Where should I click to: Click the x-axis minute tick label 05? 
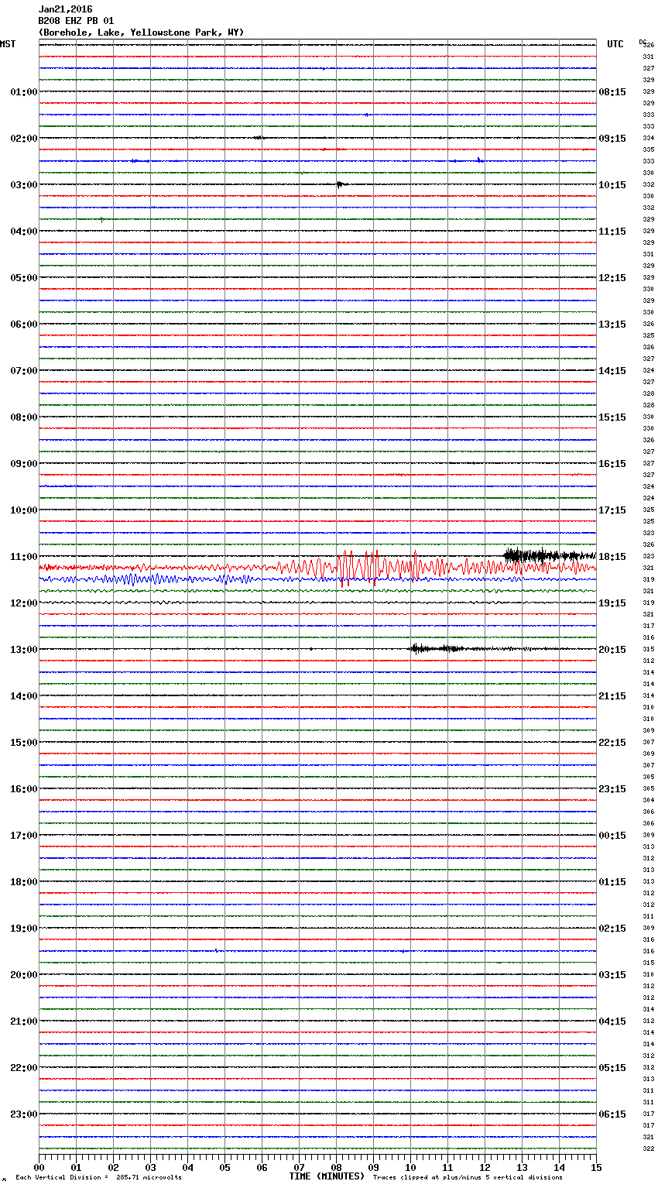[224, 1167]
